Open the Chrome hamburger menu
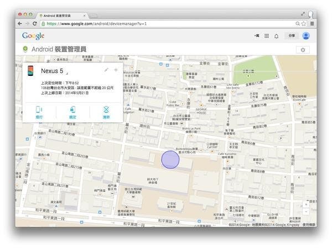The height and width of the screenshot is (248, 332). (x=312, y=24)
